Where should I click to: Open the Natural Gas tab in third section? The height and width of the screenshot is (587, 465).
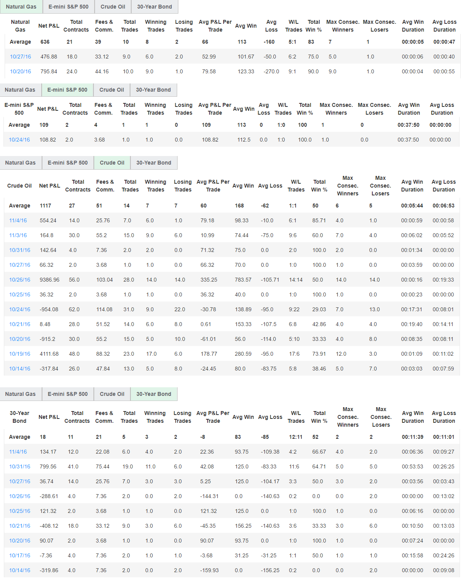[x=21, y=163]
